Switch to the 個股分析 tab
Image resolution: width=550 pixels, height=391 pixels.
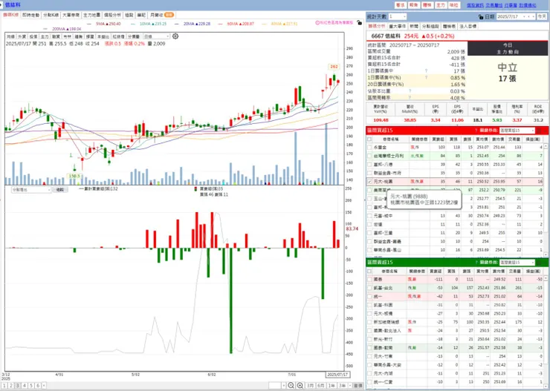coord(112,15)
